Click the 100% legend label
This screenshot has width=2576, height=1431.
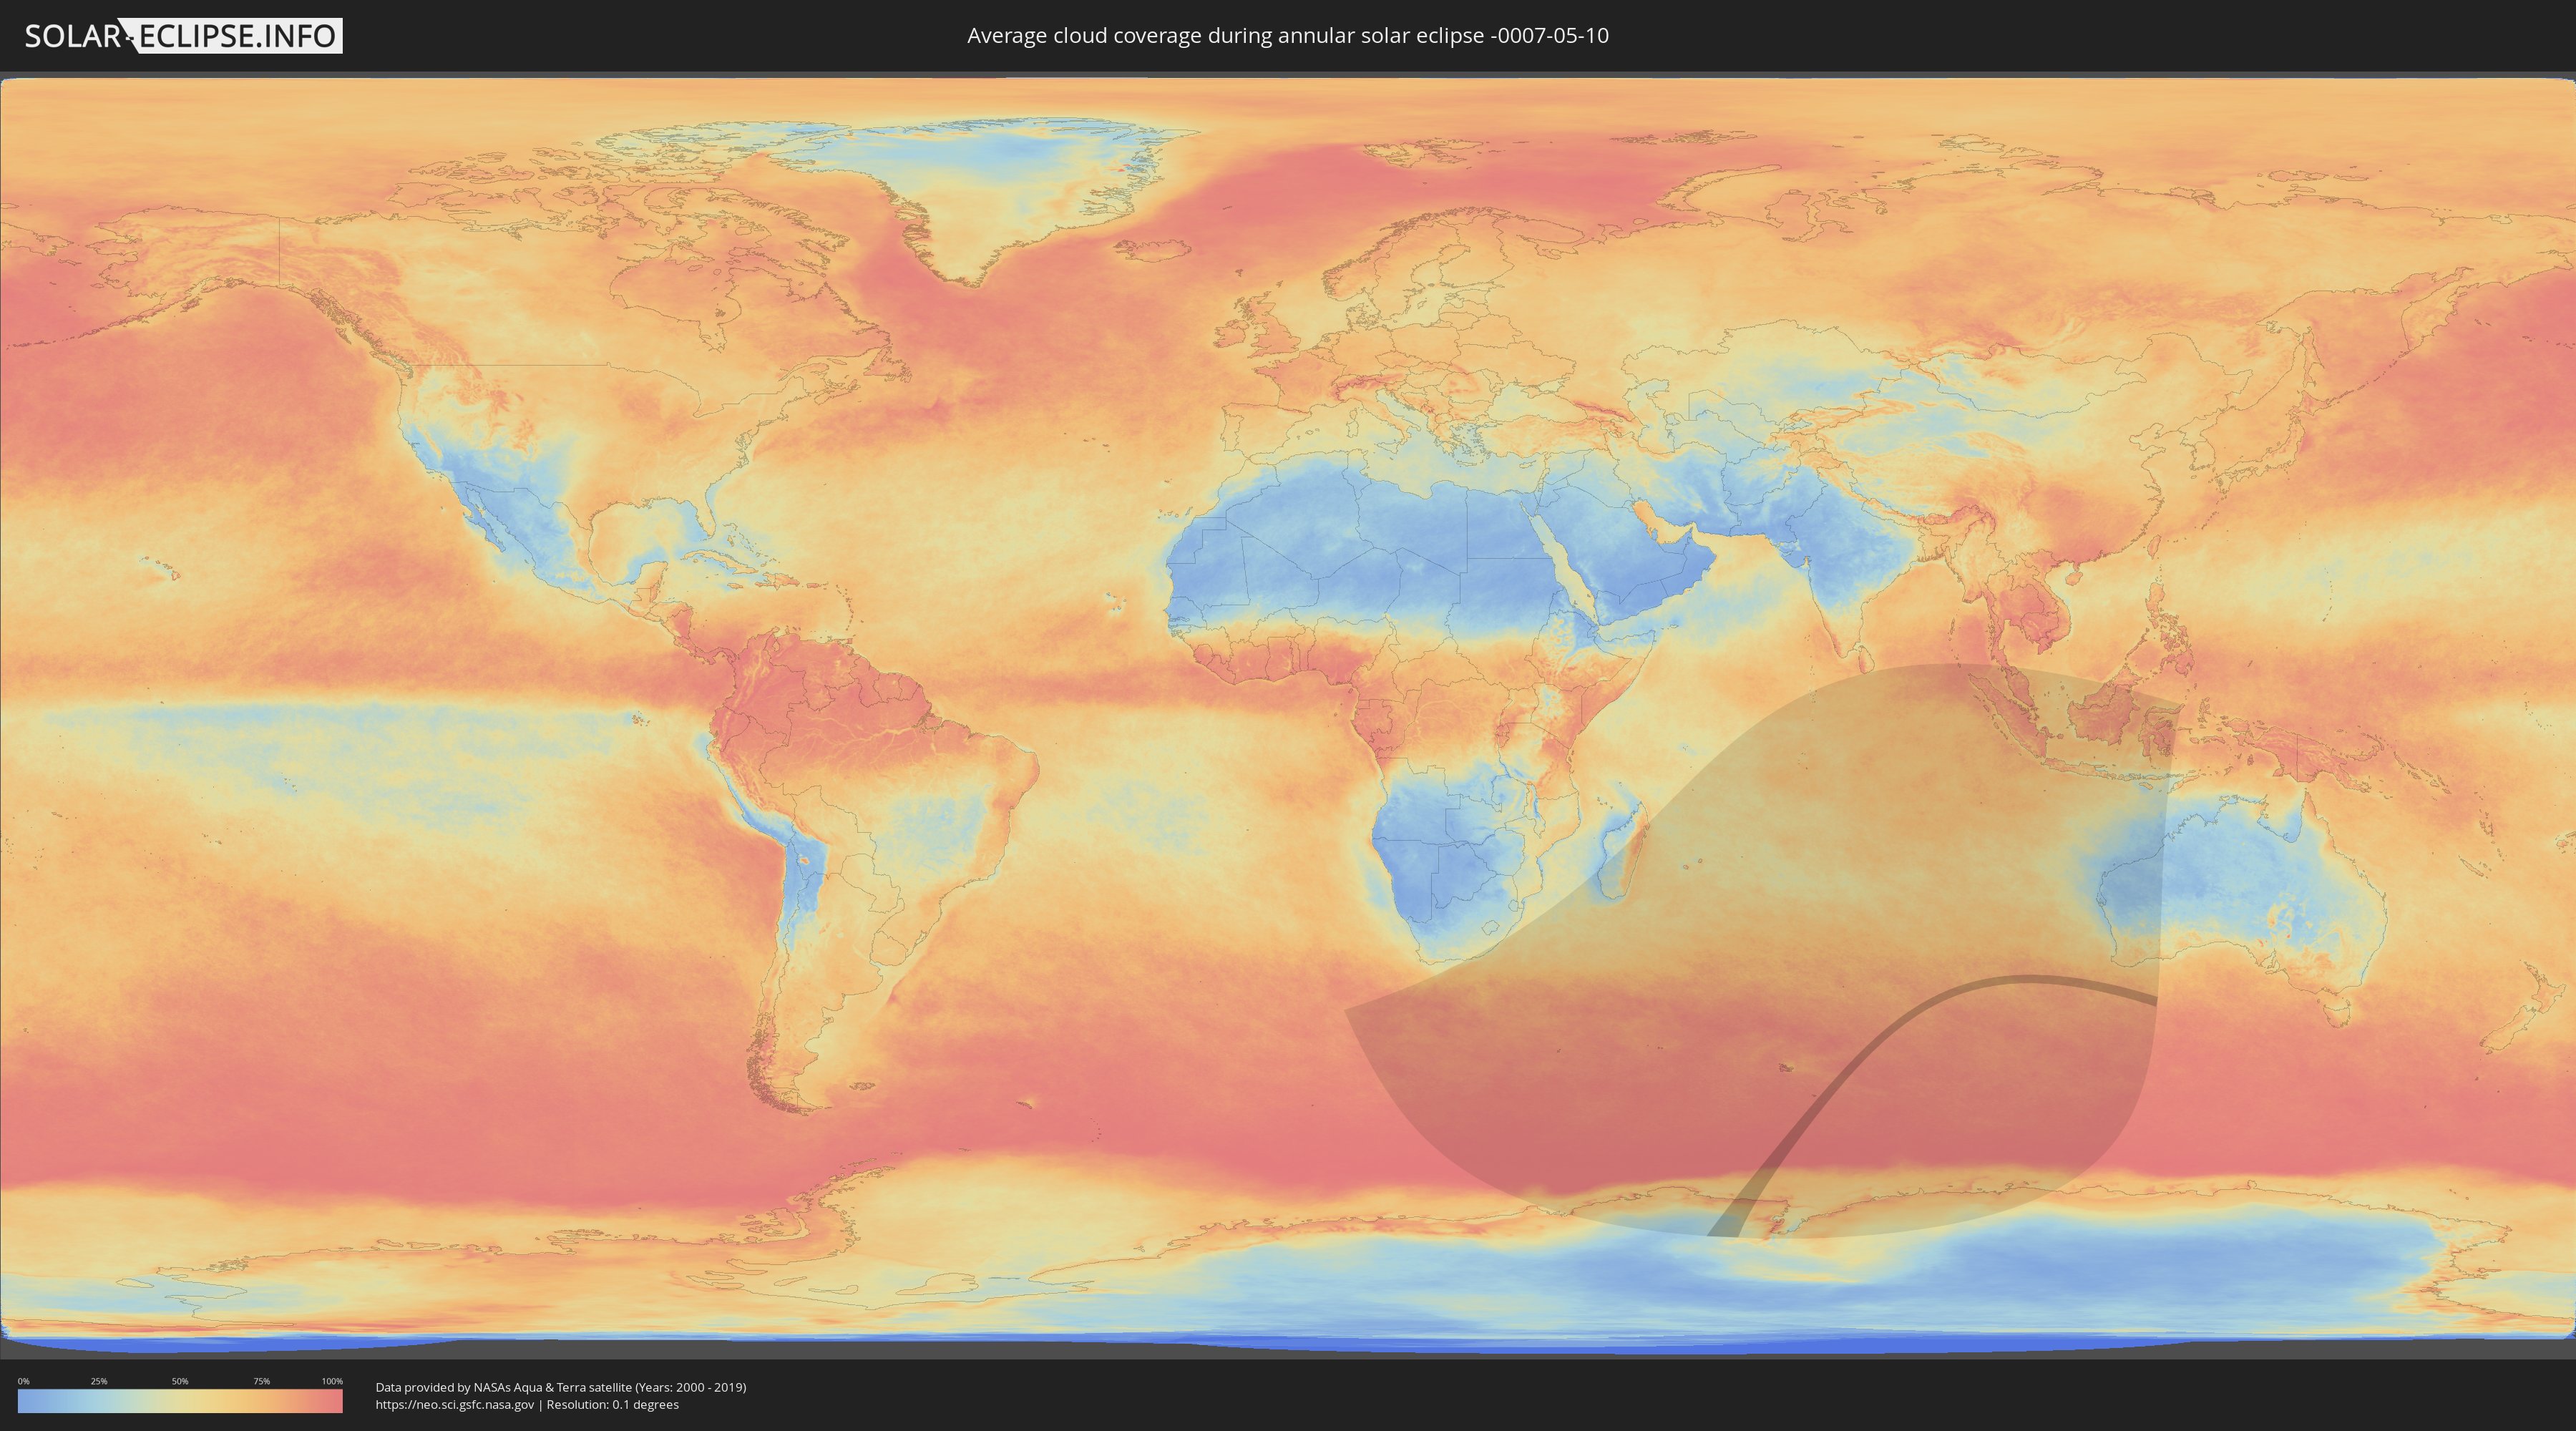tap(332, 1381)
